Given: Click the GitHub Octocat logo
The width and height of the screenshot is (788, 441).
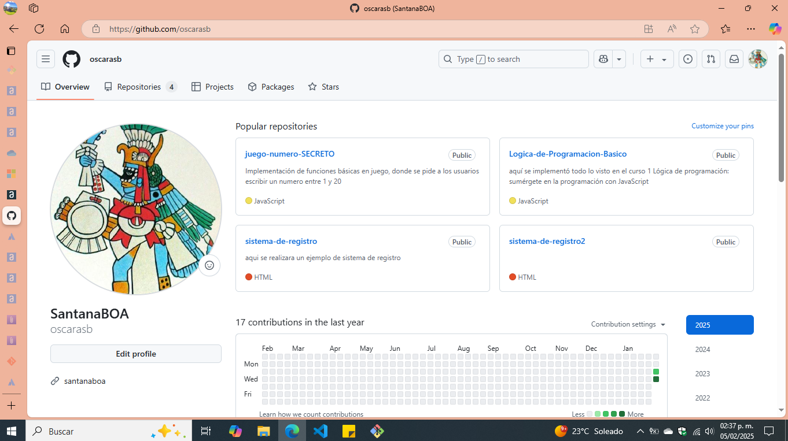Looking at the screenshot, I should tap(71, 59).
